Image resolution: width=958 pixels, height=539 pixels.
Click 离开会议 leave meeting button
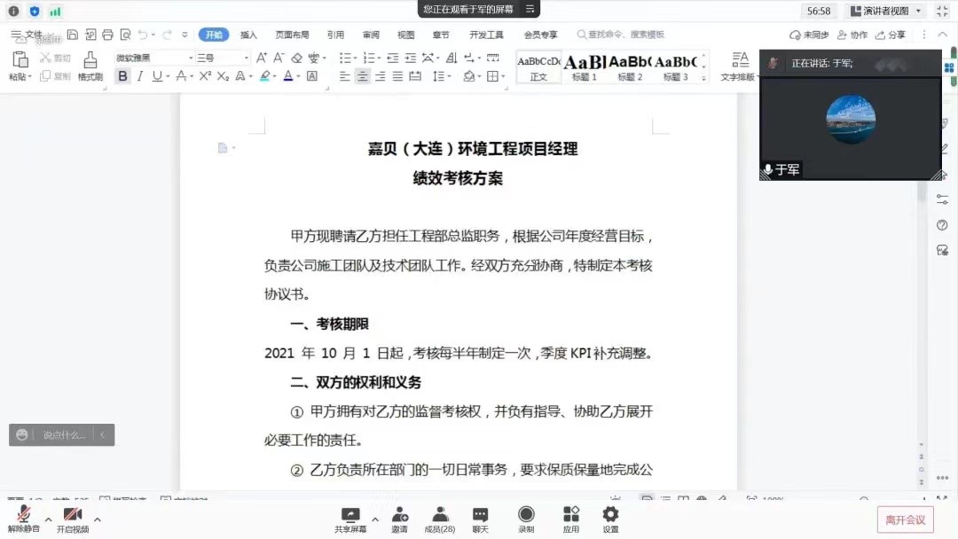point(906,520)
